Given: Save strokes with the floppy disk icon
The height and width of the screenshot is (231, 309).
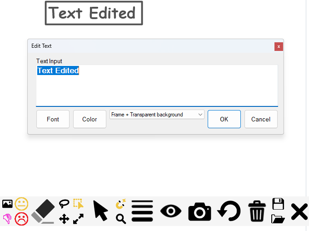Looking at the screenshot, I should click(x=278, y=204).
